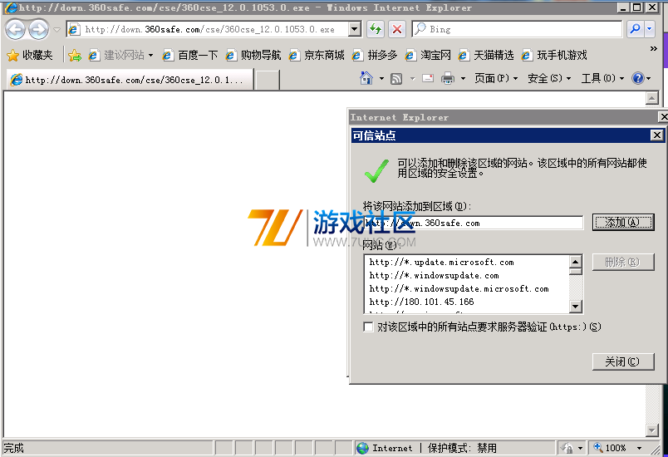Expand the favorites bar overflow chevron
This screenshot has height=457, width=668.
654,49
